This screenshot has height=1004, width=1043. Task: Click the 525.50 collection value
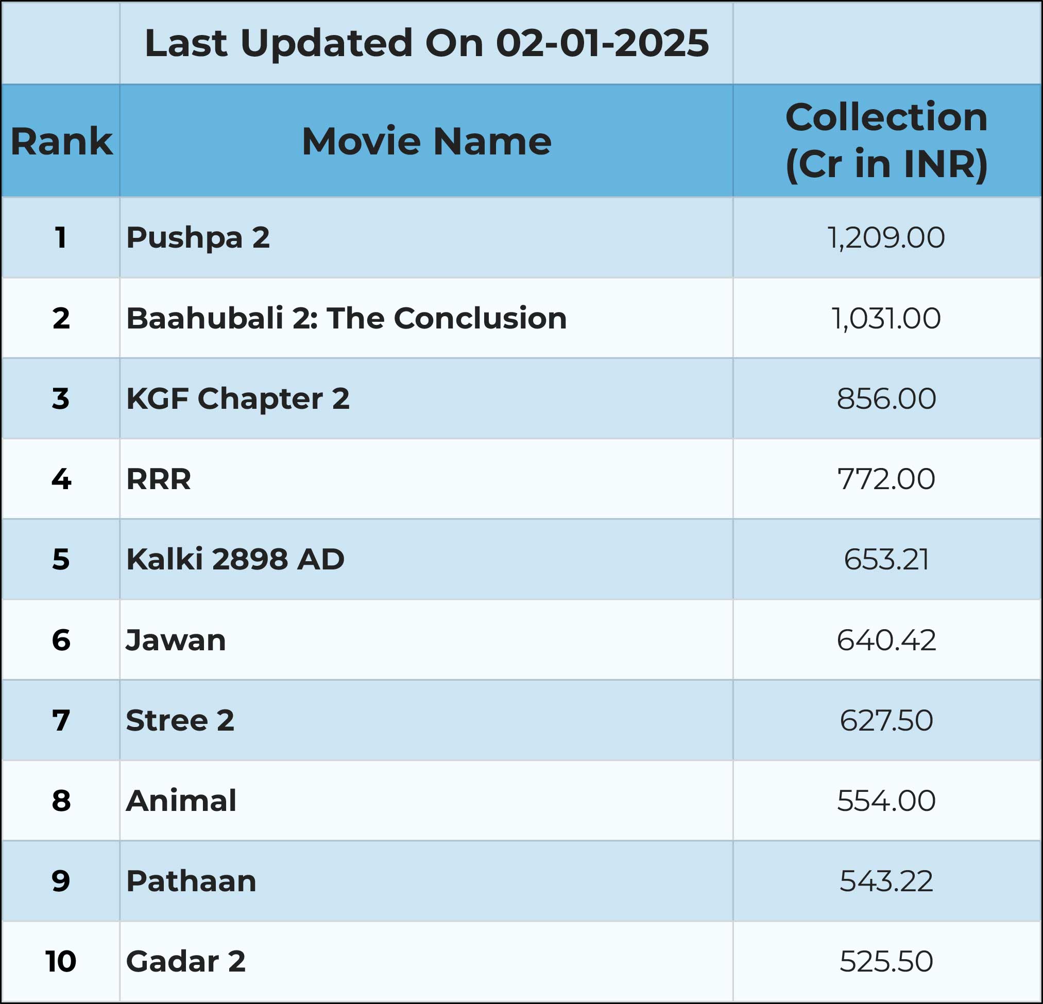887,961
